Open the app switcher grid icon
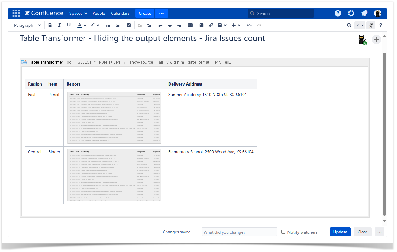Screen dimensions: 397x252 click(x=16, y=13)
